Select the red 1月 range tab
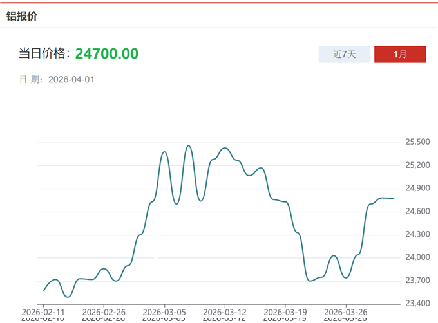The image size is (438, 323). pos(399,55)
